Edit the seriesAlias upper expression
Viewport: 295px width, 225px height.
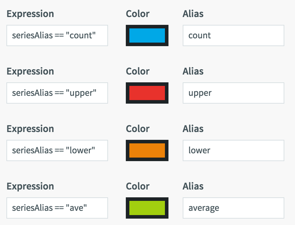point(57,93)
